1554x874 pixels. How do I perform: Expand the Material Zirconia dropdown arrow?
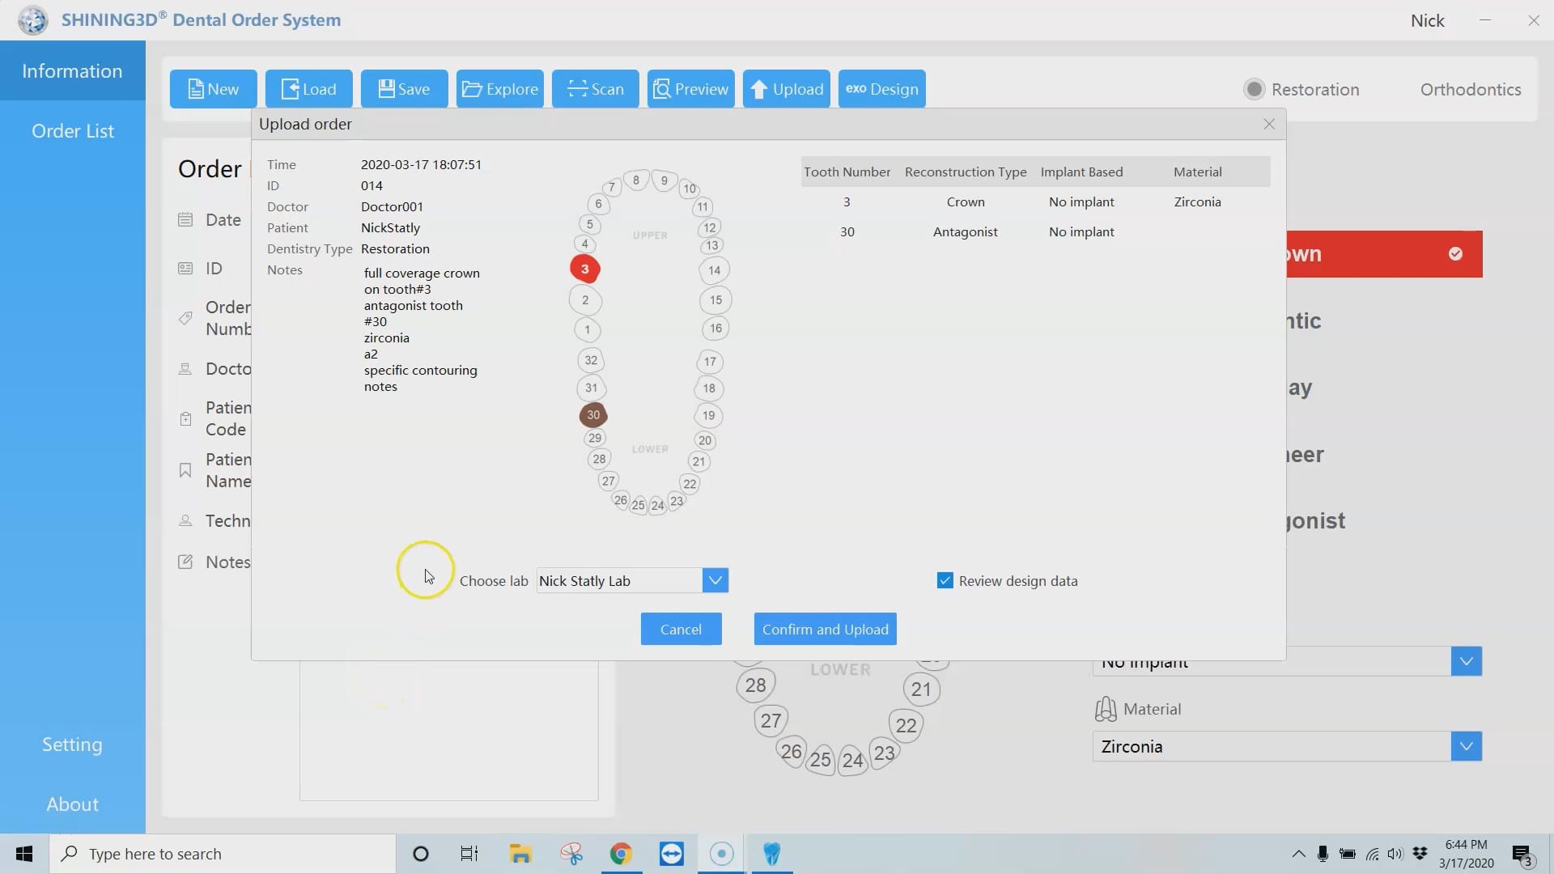click(x=1466, y=746)
